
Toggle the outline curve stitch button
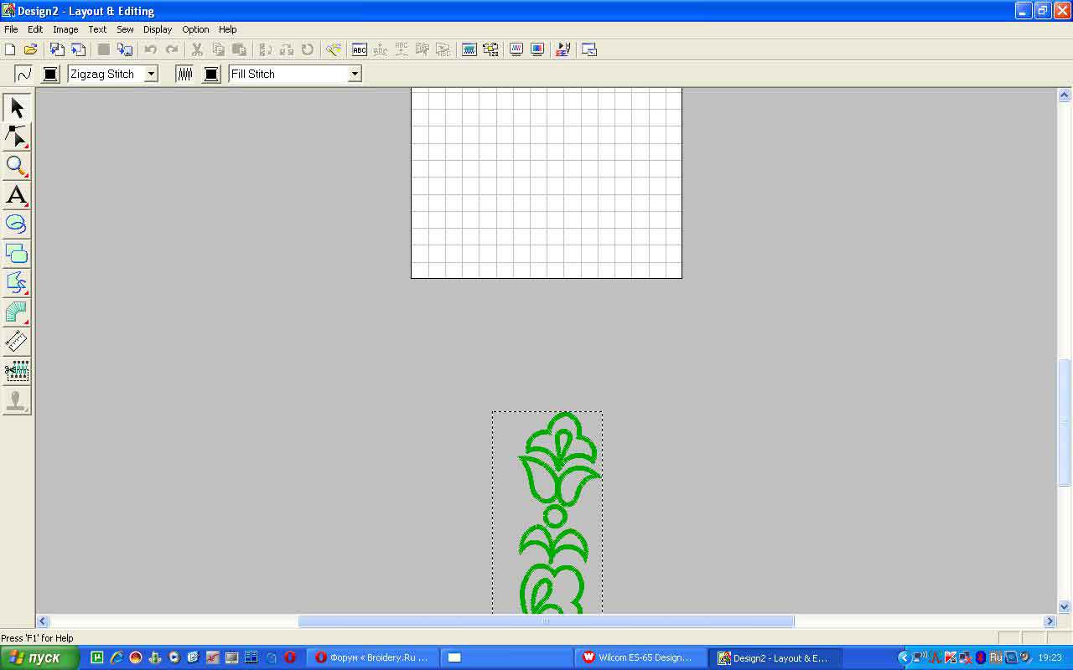click(x=24, y=74)
